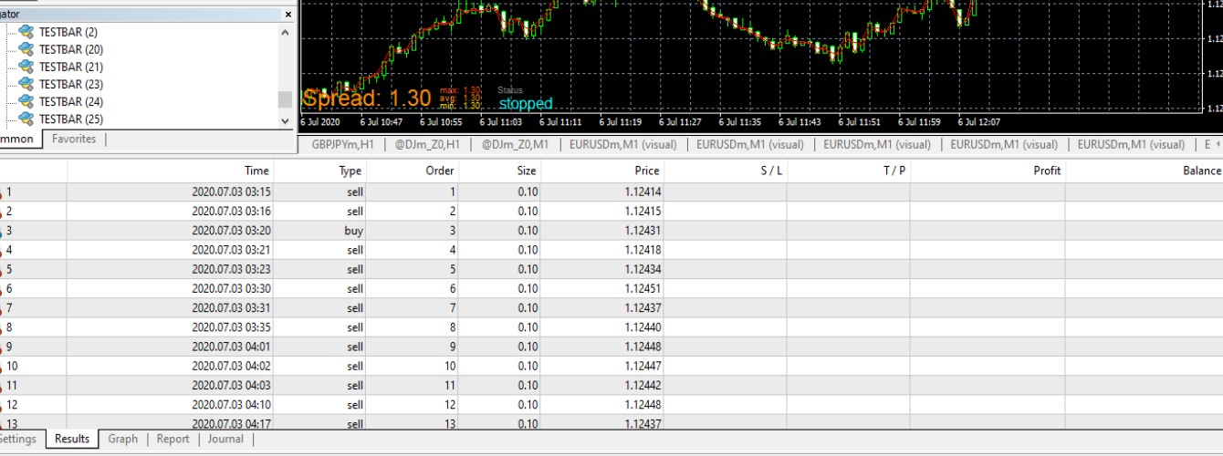Sort results by Profit column header
The width and height of the screenshot is (1223, 456).
[x=988, y=171]
